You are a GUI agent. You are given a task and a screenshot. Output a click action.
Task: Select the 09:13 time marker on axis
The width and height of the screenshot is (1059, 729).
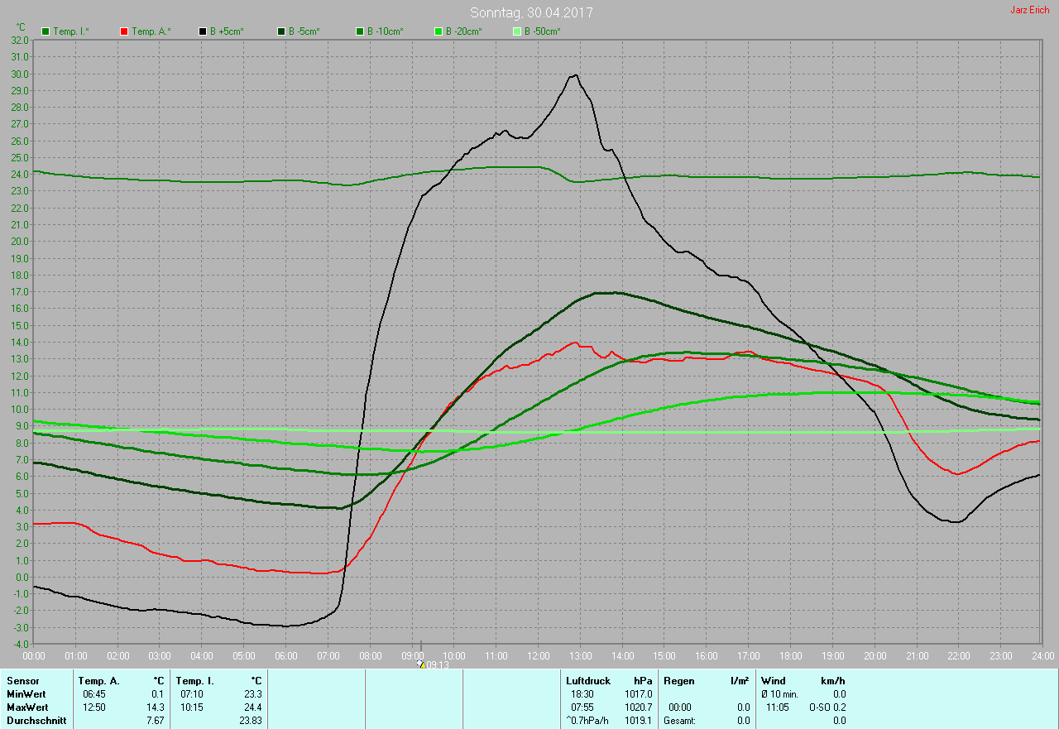point(435,664)
